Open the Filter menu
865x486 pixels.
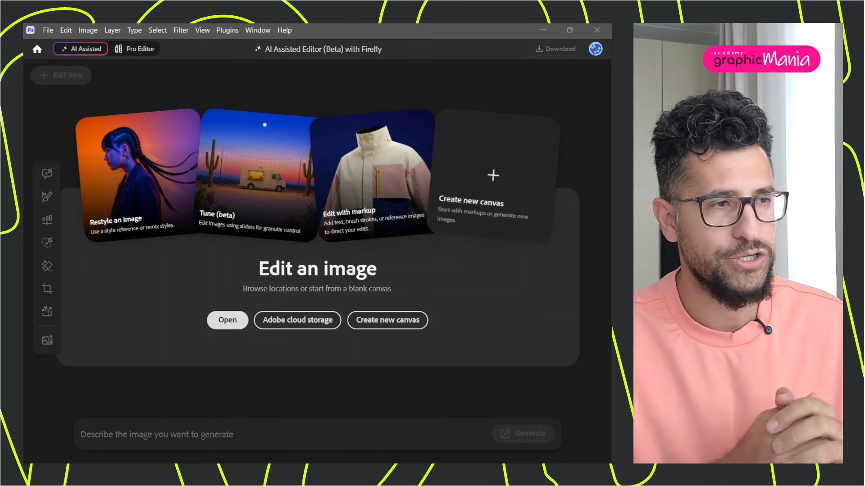tap(181, 30)
